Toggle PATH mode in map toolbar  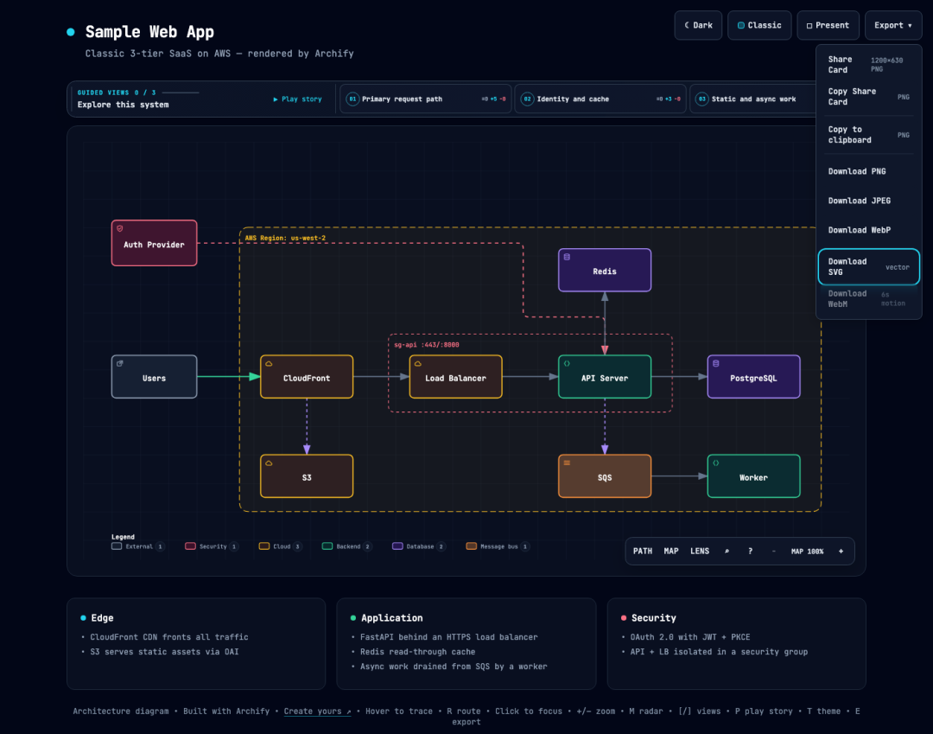643,552
